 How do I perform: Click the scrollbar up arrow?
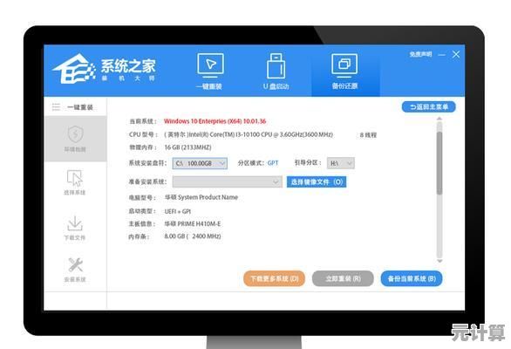coord(439,119)
